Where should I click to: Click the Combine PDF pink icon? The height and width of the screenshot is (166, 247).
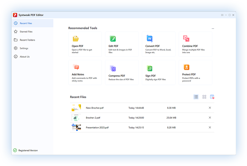point(186,39)
